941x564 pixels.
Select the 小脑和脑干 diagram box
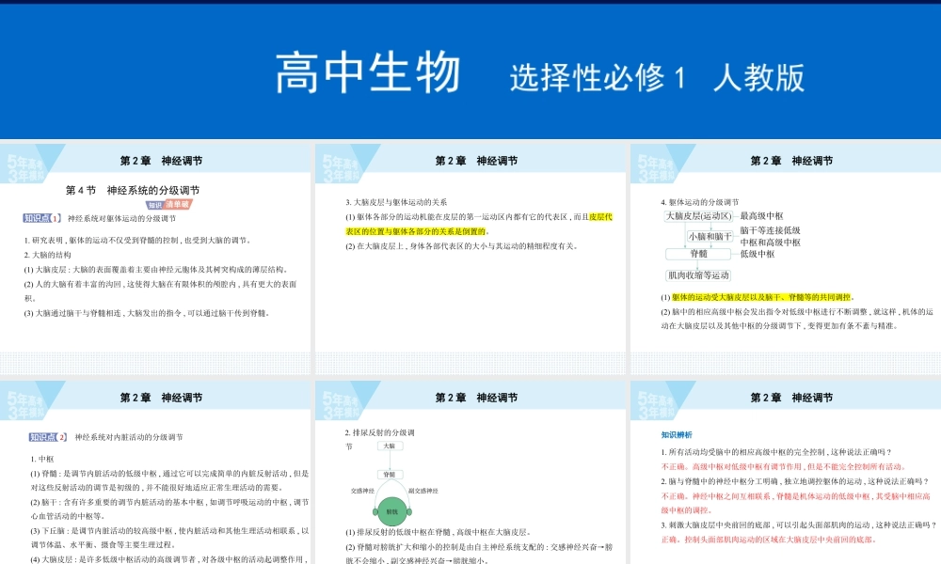click(710, 236)
